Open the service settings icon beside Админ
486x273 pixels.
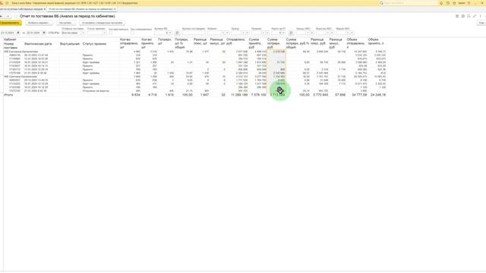[x=469, y=3]
